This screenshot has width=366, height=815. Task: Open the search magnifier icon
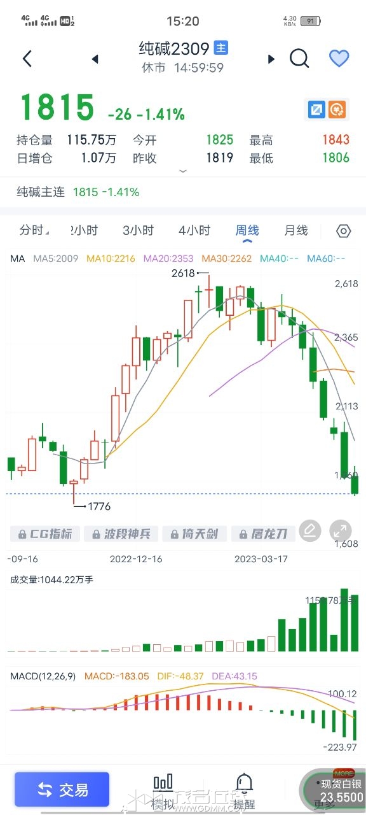299,59
